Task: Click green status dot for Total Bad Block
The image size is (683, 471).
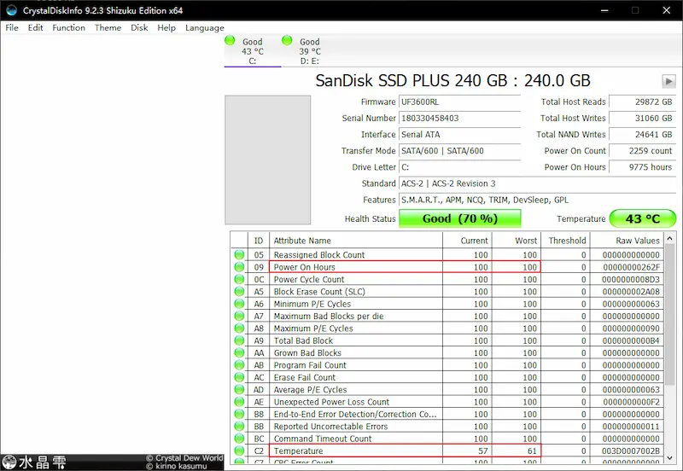Action: click(x=239, y=340)
